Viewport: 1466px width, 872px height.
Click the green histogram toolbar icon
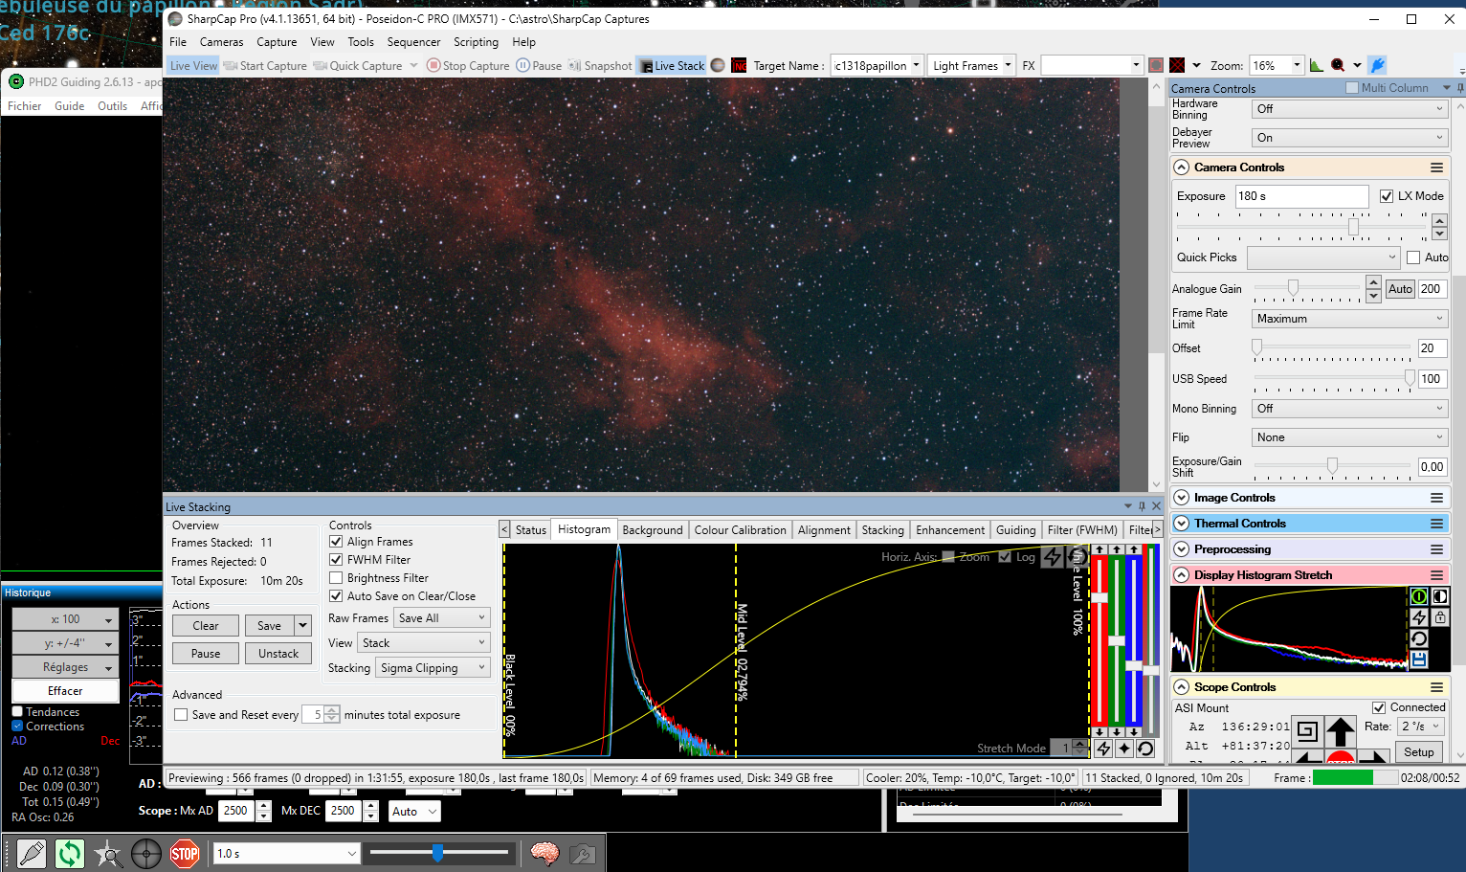click(x=1317, y=65)
